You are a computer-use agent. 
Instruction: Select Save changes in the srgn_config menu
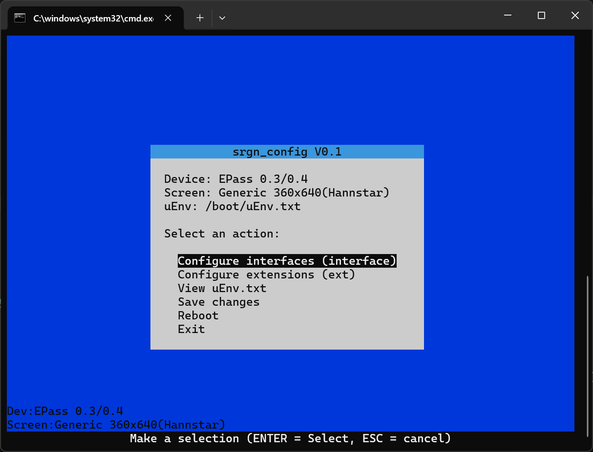pyautogui.click(x=218, y=302)
